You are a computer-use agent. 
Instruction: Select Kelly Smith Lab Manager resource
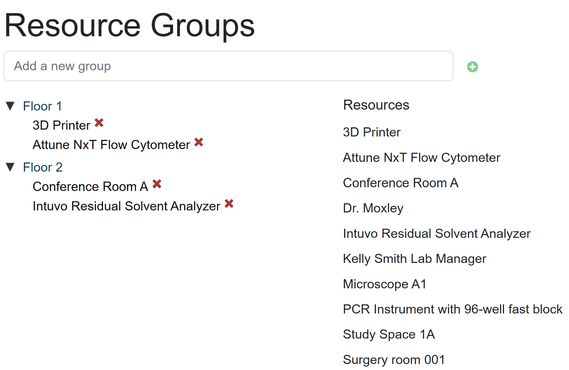(415, 259)
